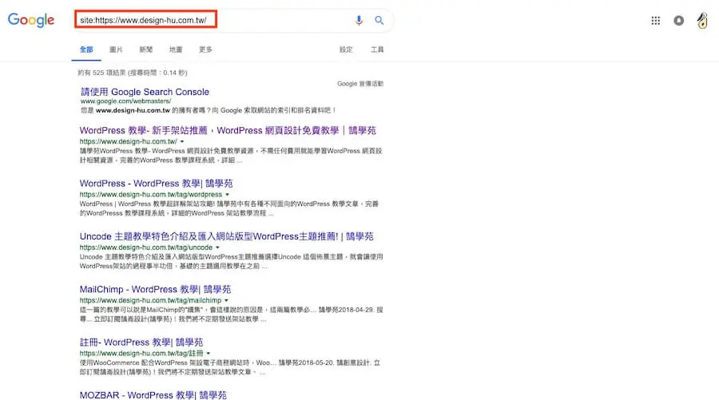
Task: Open the 更多 search categories menu
Action: pos(205,50)
